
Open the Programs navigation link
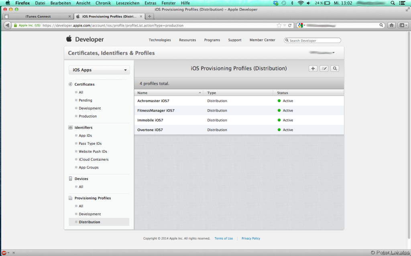point(212,40)
